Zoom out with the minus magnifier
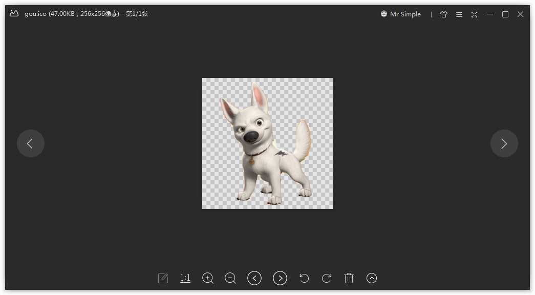Image resolution: width=535 pixels, height=295 pixels. click(x=230, y=278)
